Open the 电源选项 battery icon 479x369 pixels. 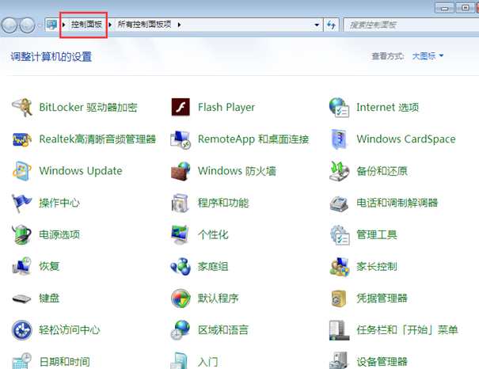[21, 234]
